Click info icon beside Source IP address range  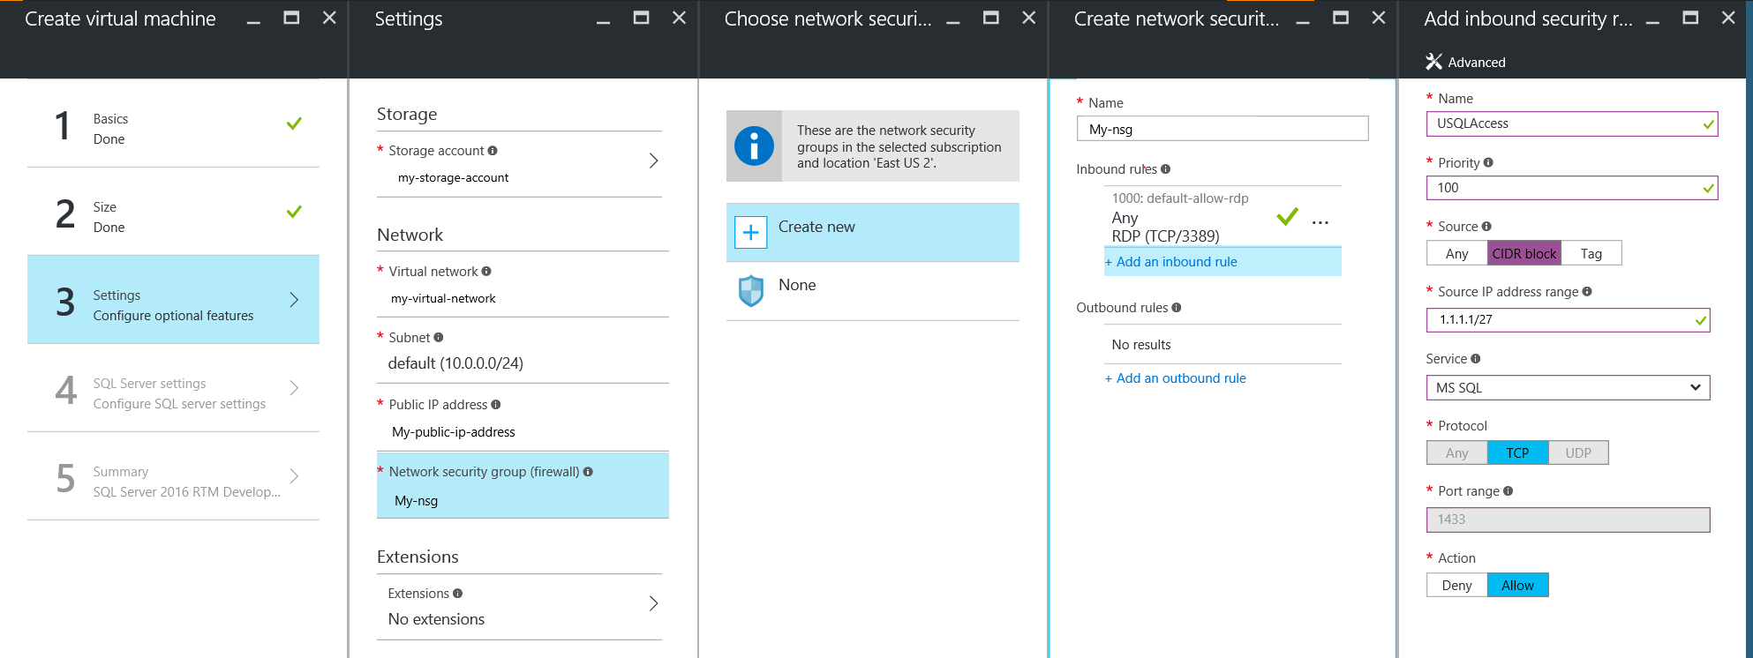click(1587, 292)
